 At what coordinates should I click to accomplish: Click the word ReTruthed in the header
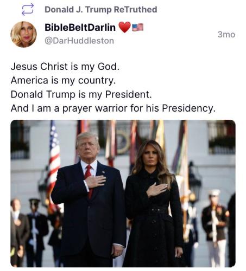pyautogui.click(x=135, y=10)
